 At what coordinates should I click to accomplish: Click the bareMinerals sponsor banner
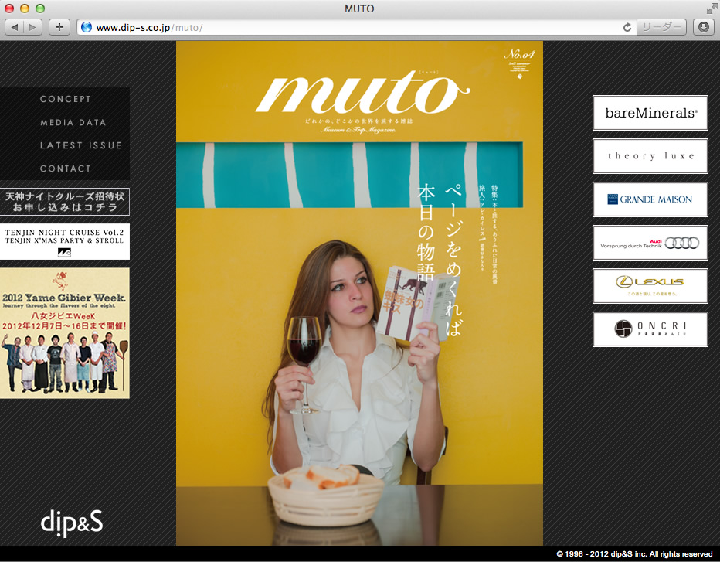tap(650, 113)
